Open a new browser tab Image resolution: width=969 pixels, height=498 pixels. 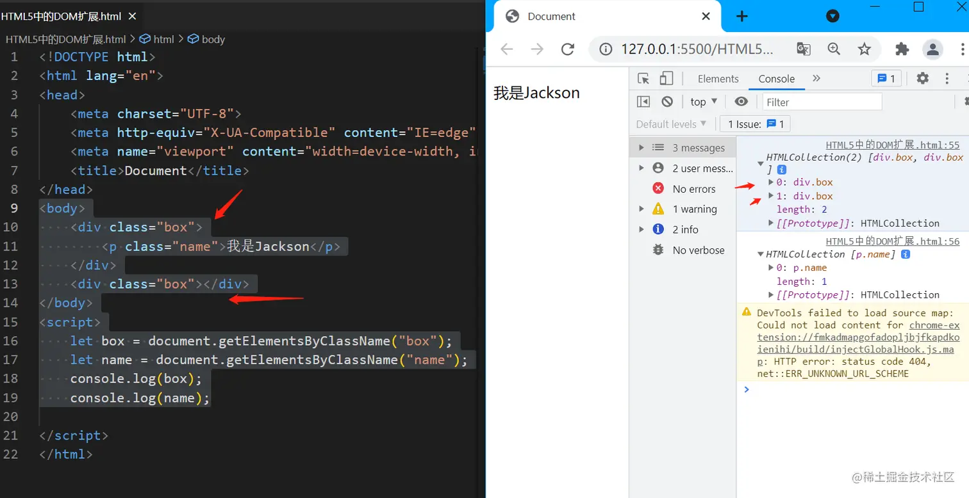coord(742,16)
